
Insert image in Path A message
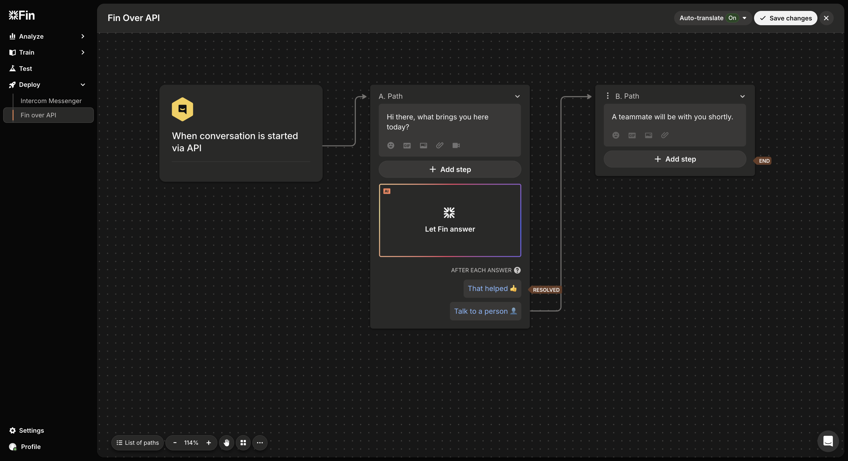tap(423, 145)
